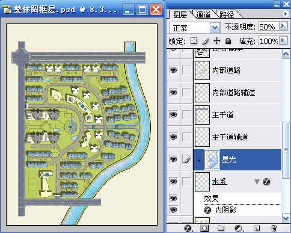
Task: Create a new layer
Action: [x=257, y=228]
